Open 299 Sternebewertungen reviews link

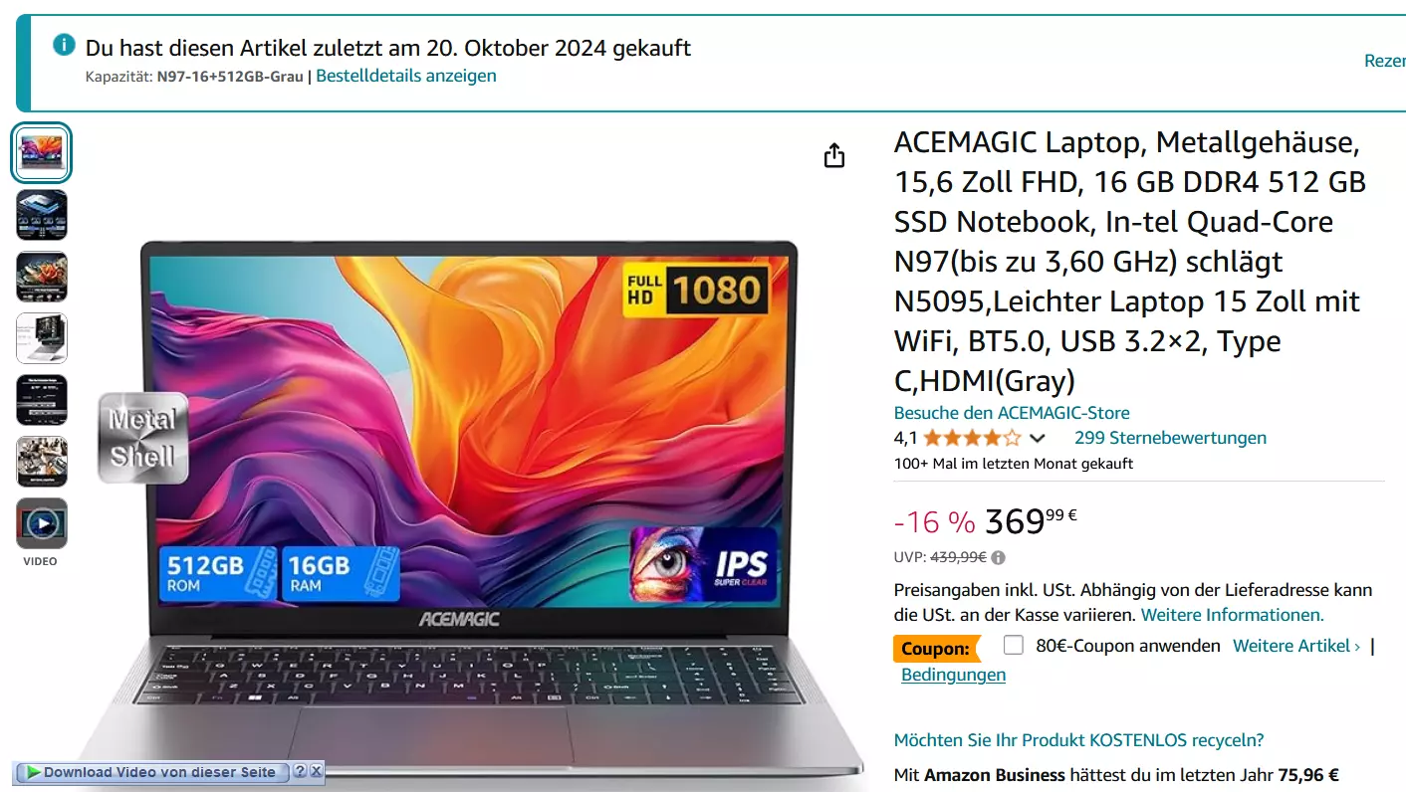tap(1170, 438)
